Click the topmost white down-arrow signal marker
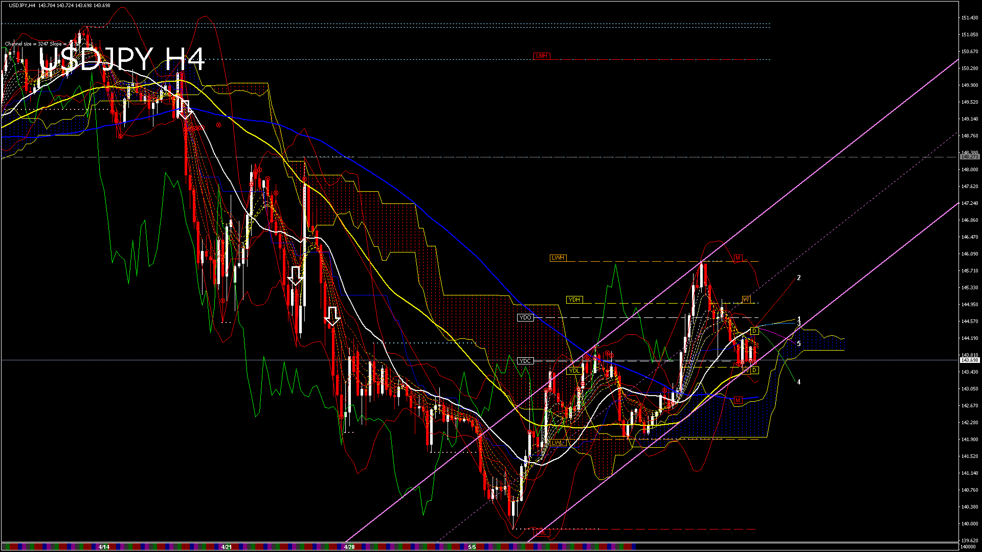Image resolution: width=982 pixels, height=552 pixels. pos(185,109)
